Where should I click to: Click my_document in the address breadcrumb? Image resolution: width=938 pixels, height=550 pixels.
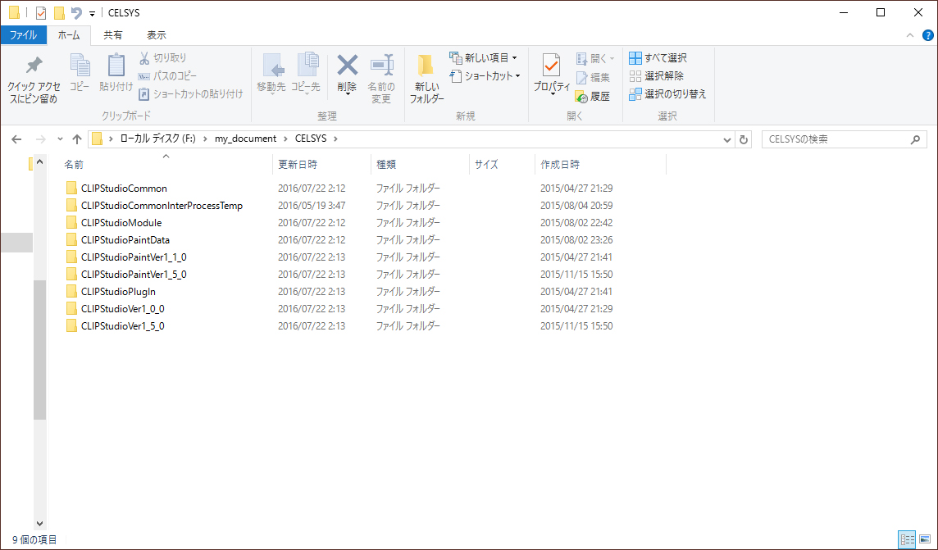click(246, 139)
